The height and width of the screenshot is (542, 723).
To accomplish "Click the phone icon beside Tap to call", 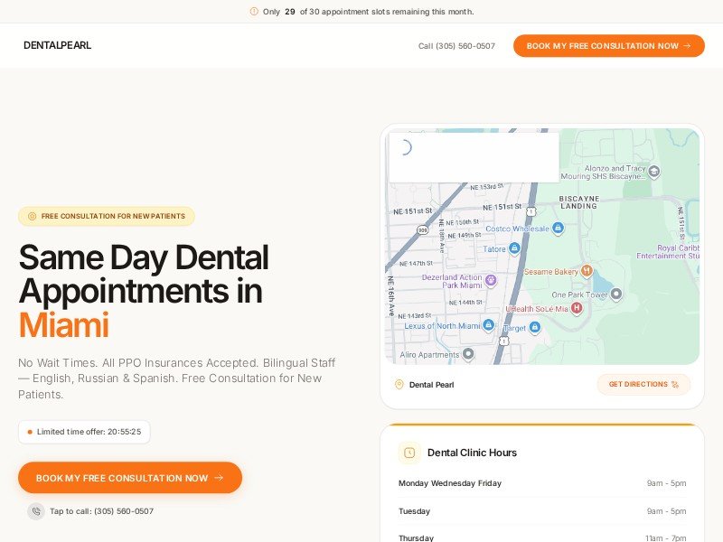I will [36, 511].
